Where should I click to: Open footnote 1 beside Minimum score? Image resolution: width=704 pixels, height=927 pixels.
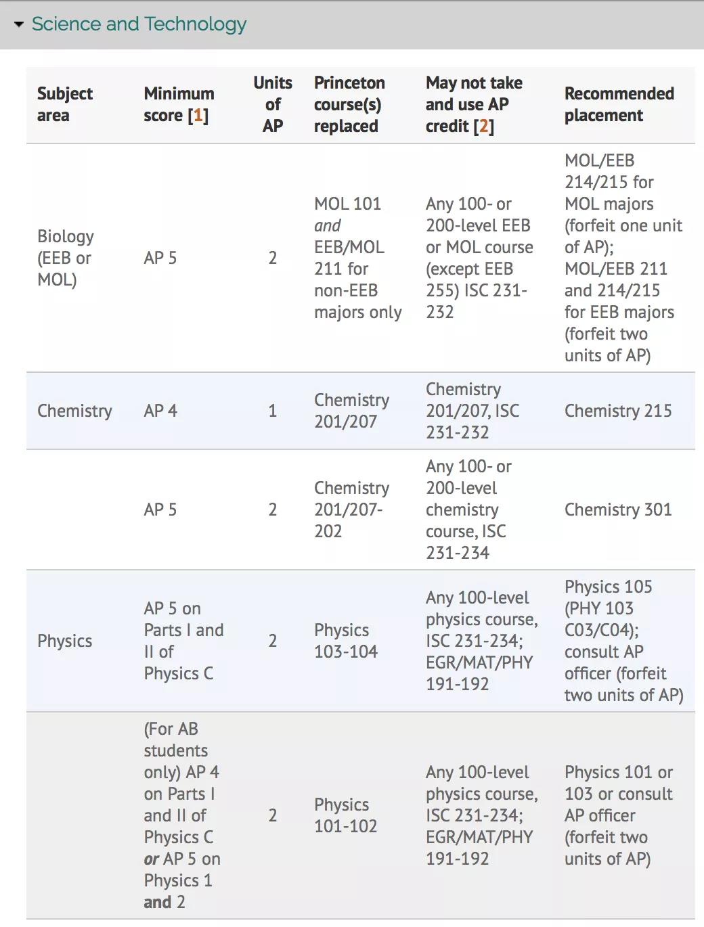198,116
